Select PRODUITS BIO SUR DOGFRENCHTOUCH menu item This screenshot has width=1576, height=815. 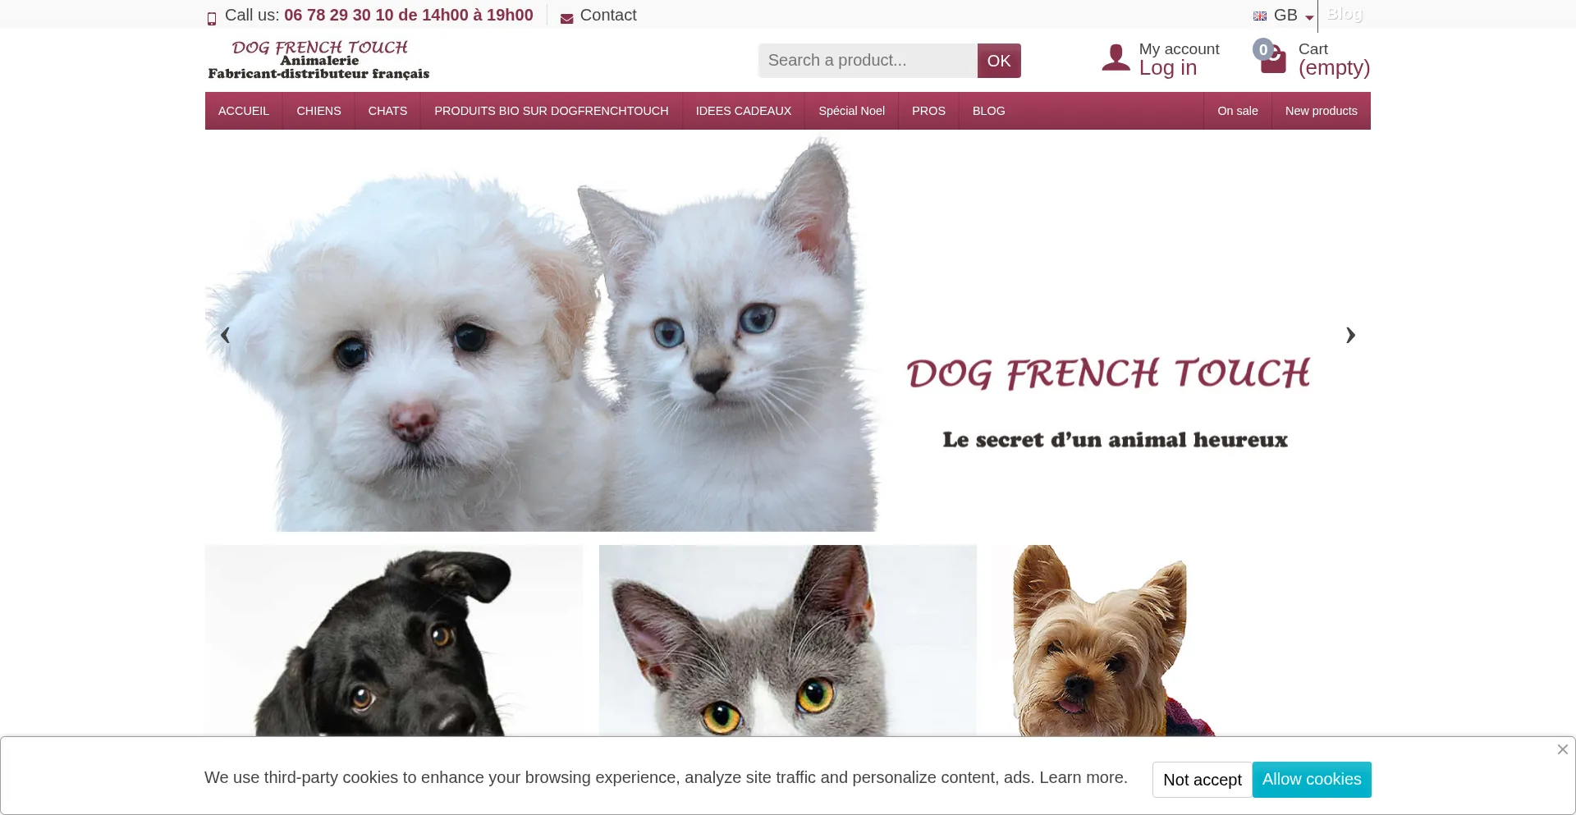(x=552, y=111)
